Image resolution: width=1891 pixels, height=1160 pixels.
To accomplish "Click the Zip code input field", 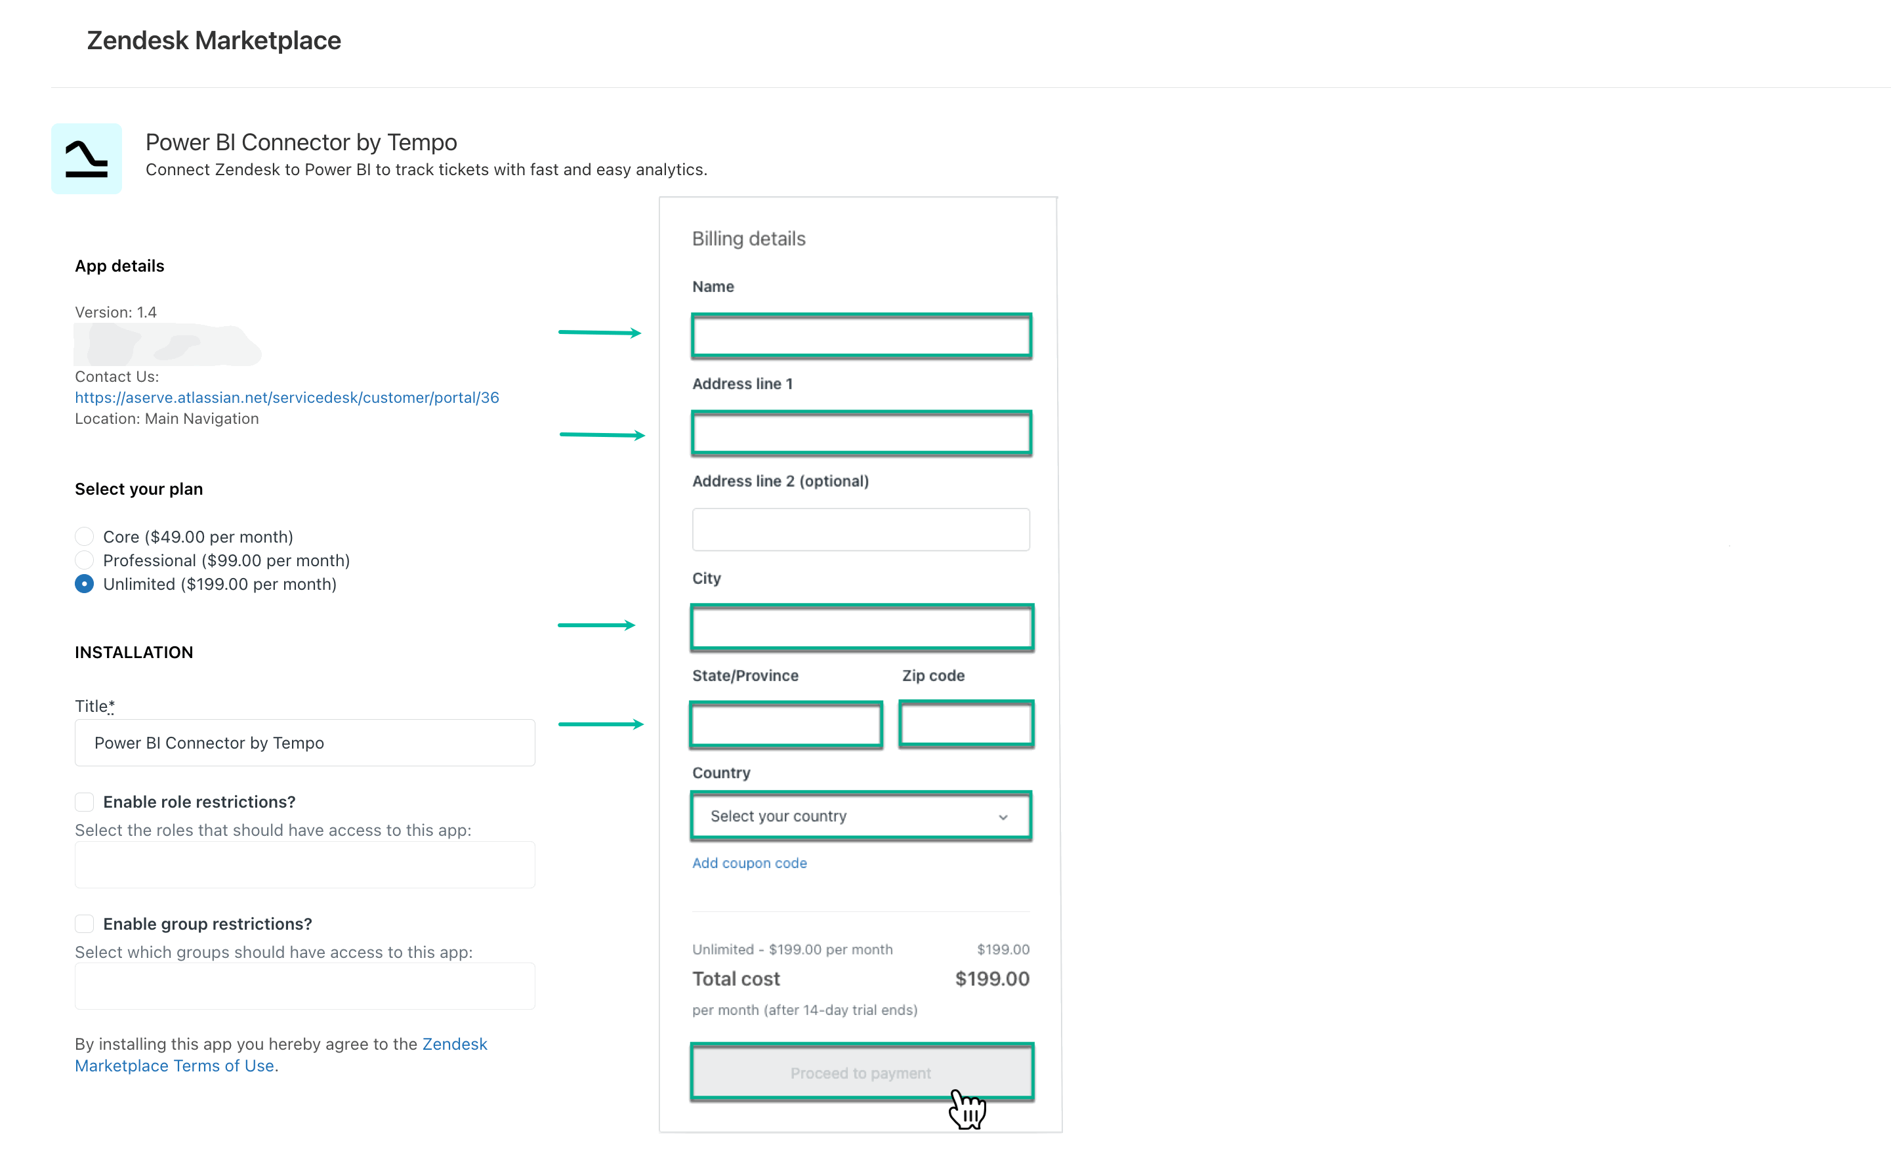I will pyautogui.click(x=966, y=724).
